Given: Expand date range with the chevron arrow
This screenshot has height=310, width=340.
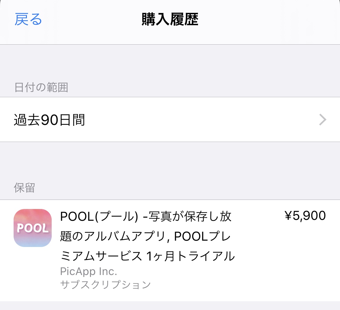Looking at the screenshot, I should 323,120.
